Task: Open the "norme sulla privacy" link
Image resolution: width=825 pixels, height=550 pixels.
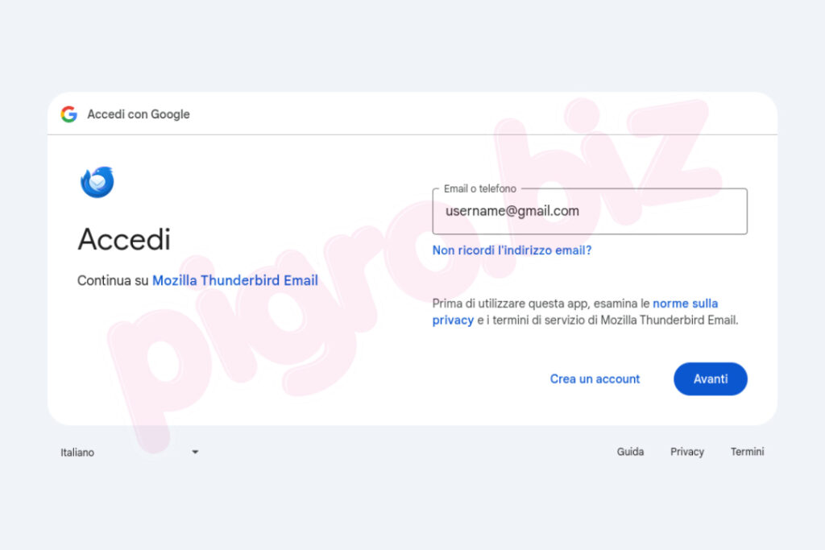Action: click(685, 304)
